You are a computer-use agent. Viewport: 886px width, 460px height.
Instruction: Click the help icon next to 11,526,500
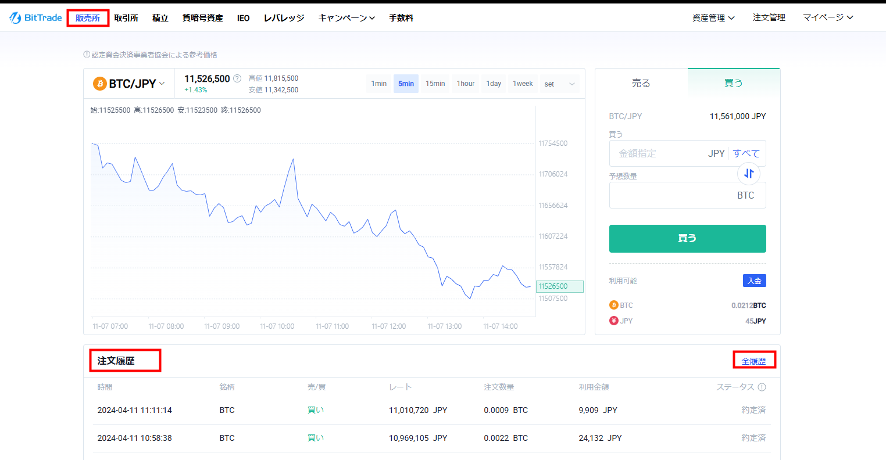tap(237, 78)
